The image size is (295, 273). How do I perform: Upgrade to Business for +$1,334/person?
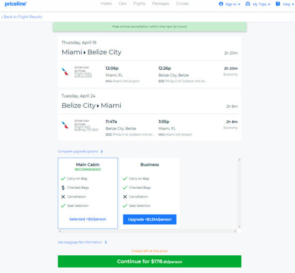click(150, 219)
